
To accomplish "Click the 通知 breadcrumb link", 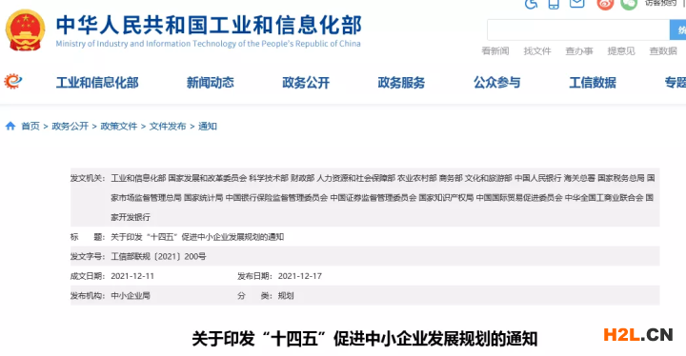I will (x=208, y=127).
